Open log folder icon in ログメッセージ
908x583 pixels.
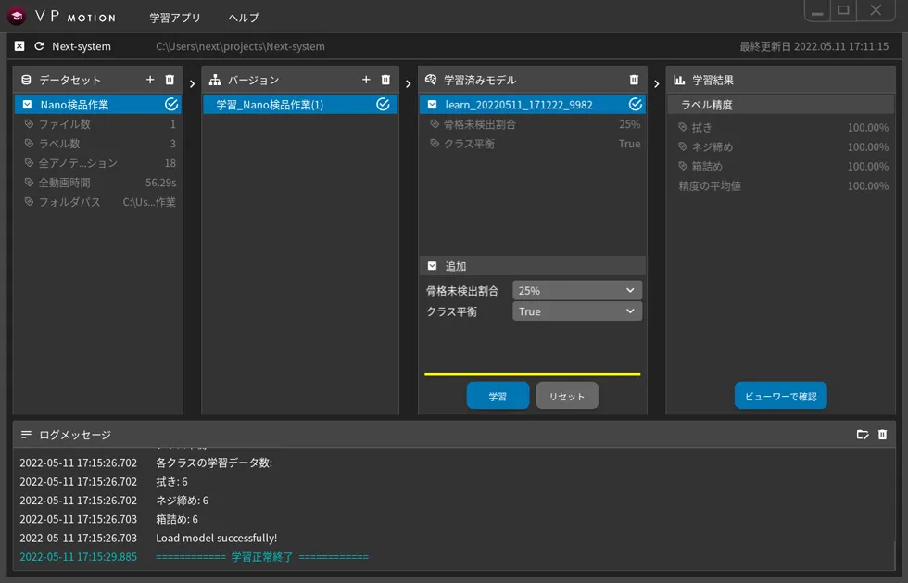[x=863, y=435]
